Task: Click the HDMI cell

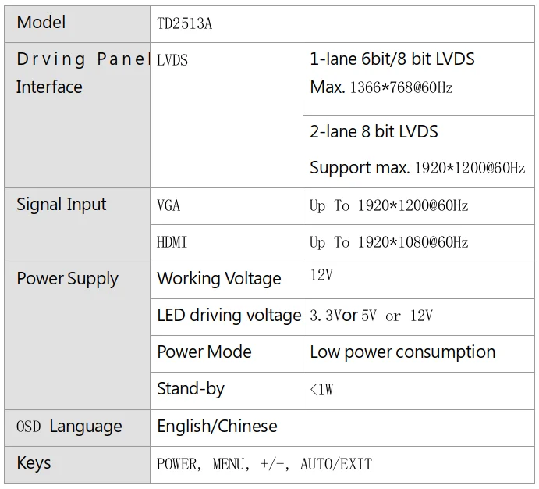Action: pyautogui.click(x=172, y=243)
